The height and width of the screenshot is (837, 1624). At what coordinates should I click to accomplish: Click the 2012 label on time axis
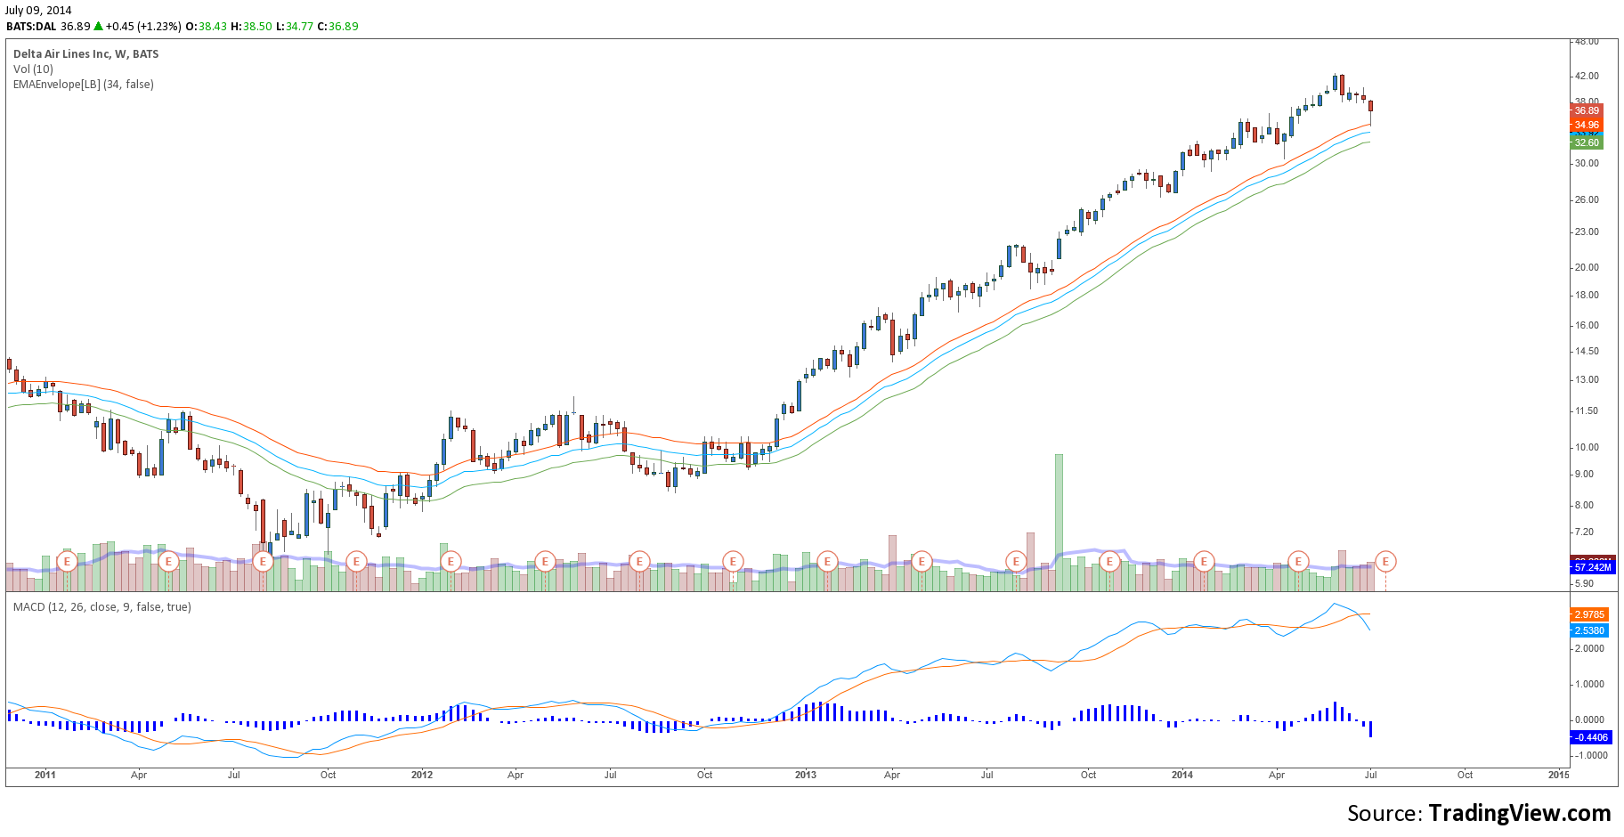coord(422,775)
